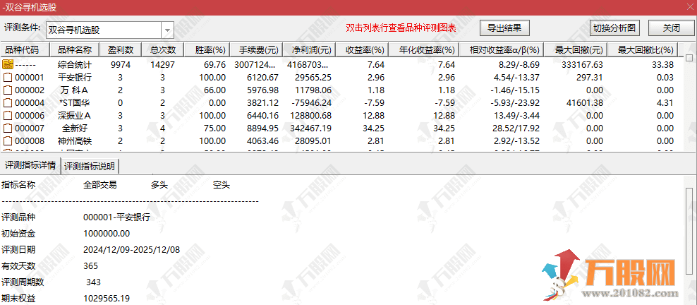The image size is (697, 305).
Task: Select the 平安银行 row
Action: coord(340,78)
